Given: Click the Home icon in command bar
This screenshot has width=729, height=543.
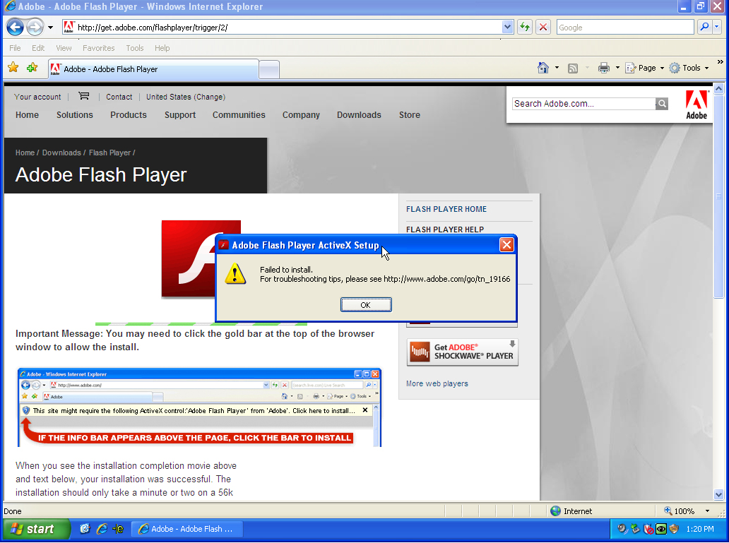Looking at the screenshot, I should [543, 68].
